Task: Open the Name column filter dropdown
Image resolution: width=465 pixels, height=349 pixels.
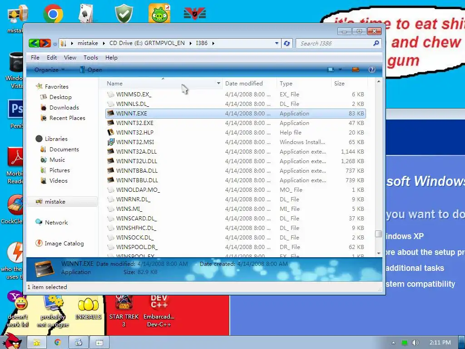Action: tap(218, 84)
